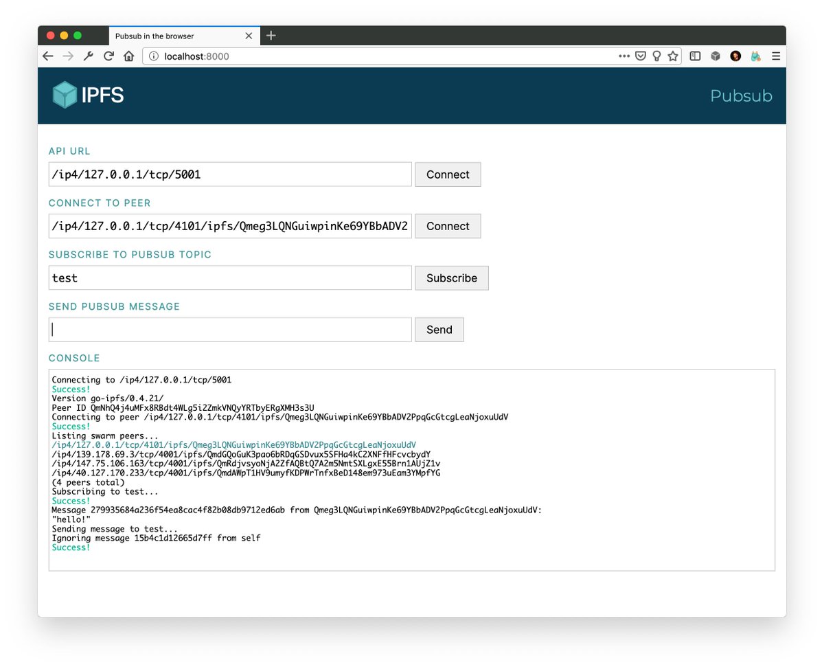Click the Ignoring message from self line

[156, 539]
